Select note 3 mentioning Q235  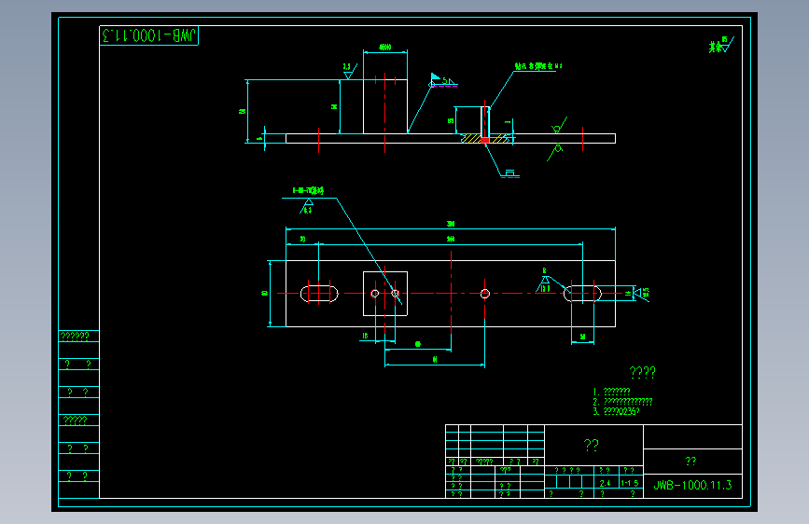(617, 411)
